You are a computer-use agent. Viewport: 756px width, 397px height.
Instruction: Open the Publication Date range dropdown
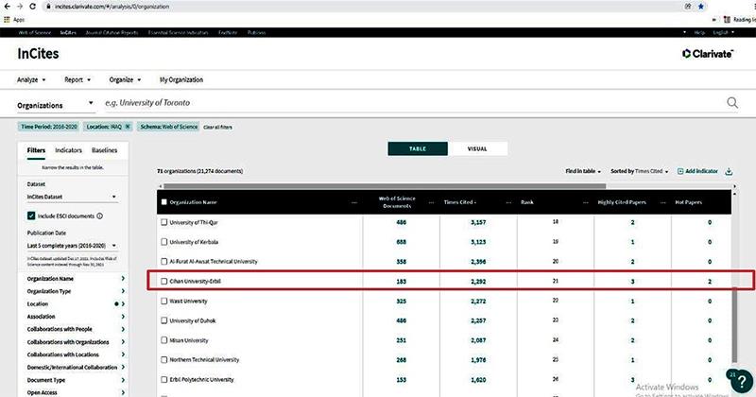(72, 246)
